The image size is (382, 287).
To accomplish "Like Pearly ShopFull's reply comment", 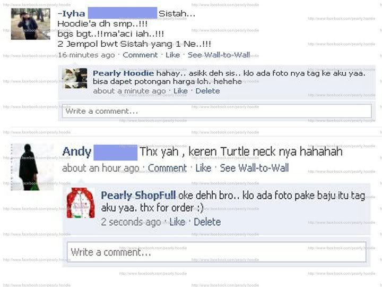I will pyautogui.click(x=177, y=222).
